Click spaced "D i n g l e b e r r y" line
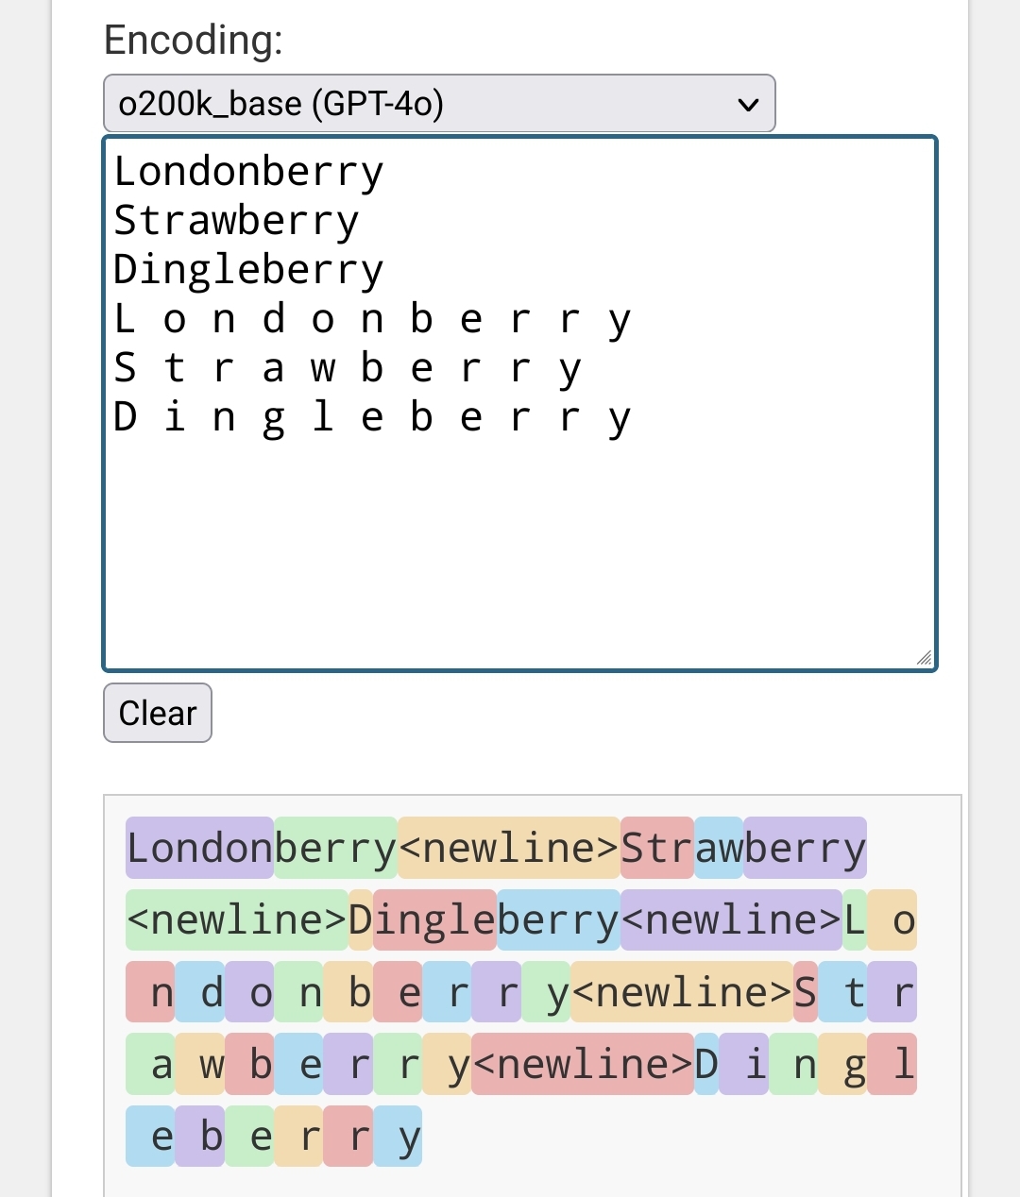The image size is (1020, 1197). (x=372, y=417)
